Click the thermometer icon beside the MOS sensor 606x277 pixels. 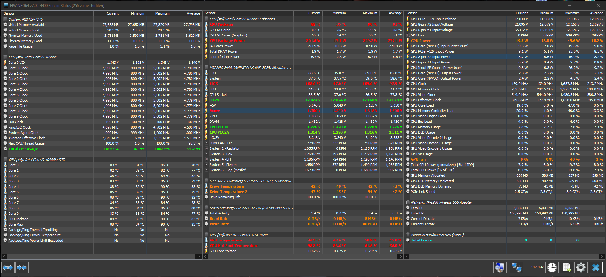pos(206,84)
